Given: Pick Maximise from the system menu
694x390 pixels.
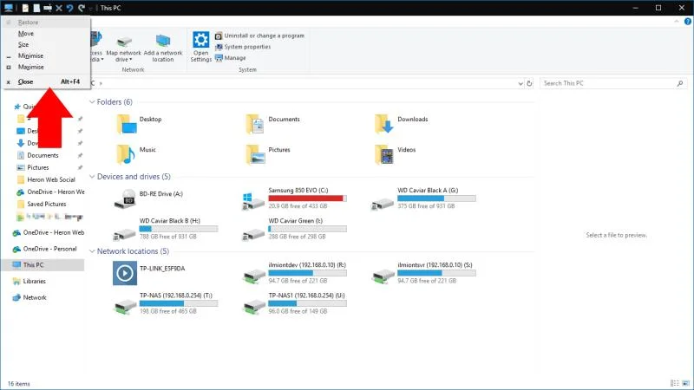Looking at the screenshot, I should [47, 68].
